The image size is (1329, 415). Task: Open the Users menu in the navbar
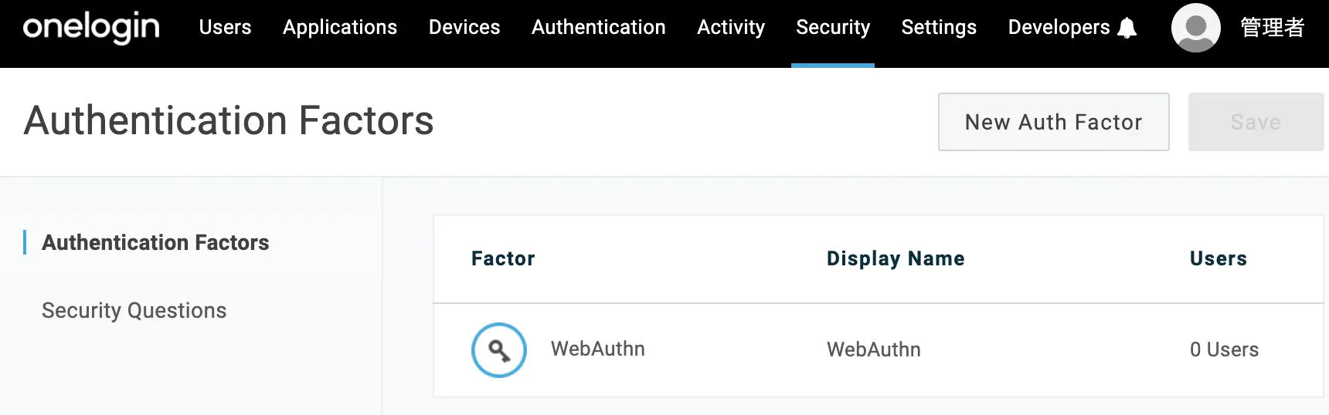[x=225, y=28]
